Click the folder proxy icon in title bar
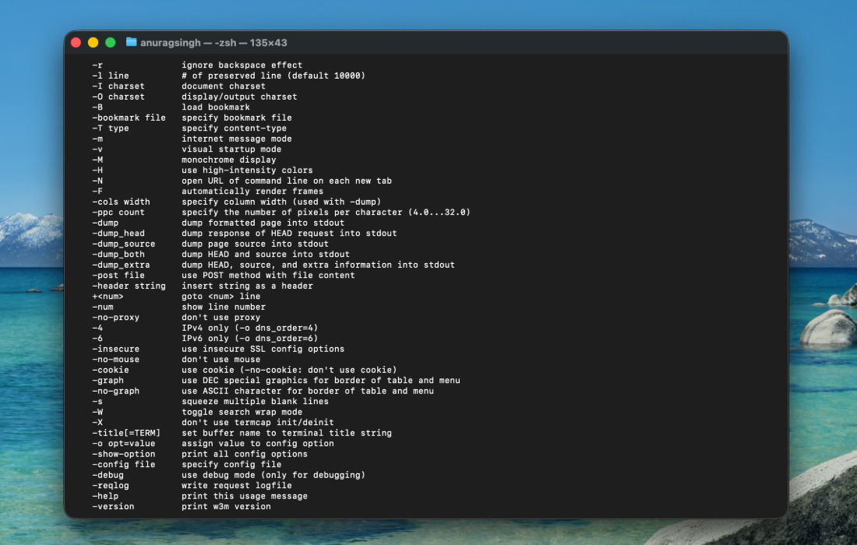This screenshot has height=545, width=857. pos(132,42)
